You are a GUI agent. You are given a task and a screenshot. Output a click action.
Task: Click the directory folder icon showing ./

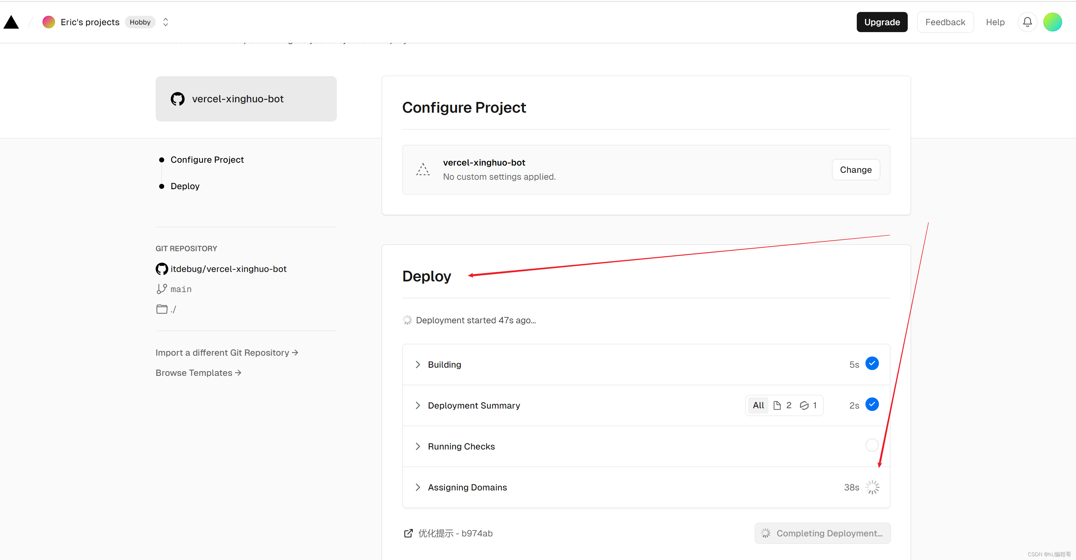pyautogui.click(x=162, y=308)
